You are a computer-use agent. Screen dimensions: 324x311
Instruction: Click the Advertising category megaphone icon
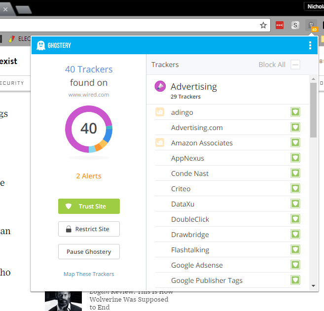(160, 86)
